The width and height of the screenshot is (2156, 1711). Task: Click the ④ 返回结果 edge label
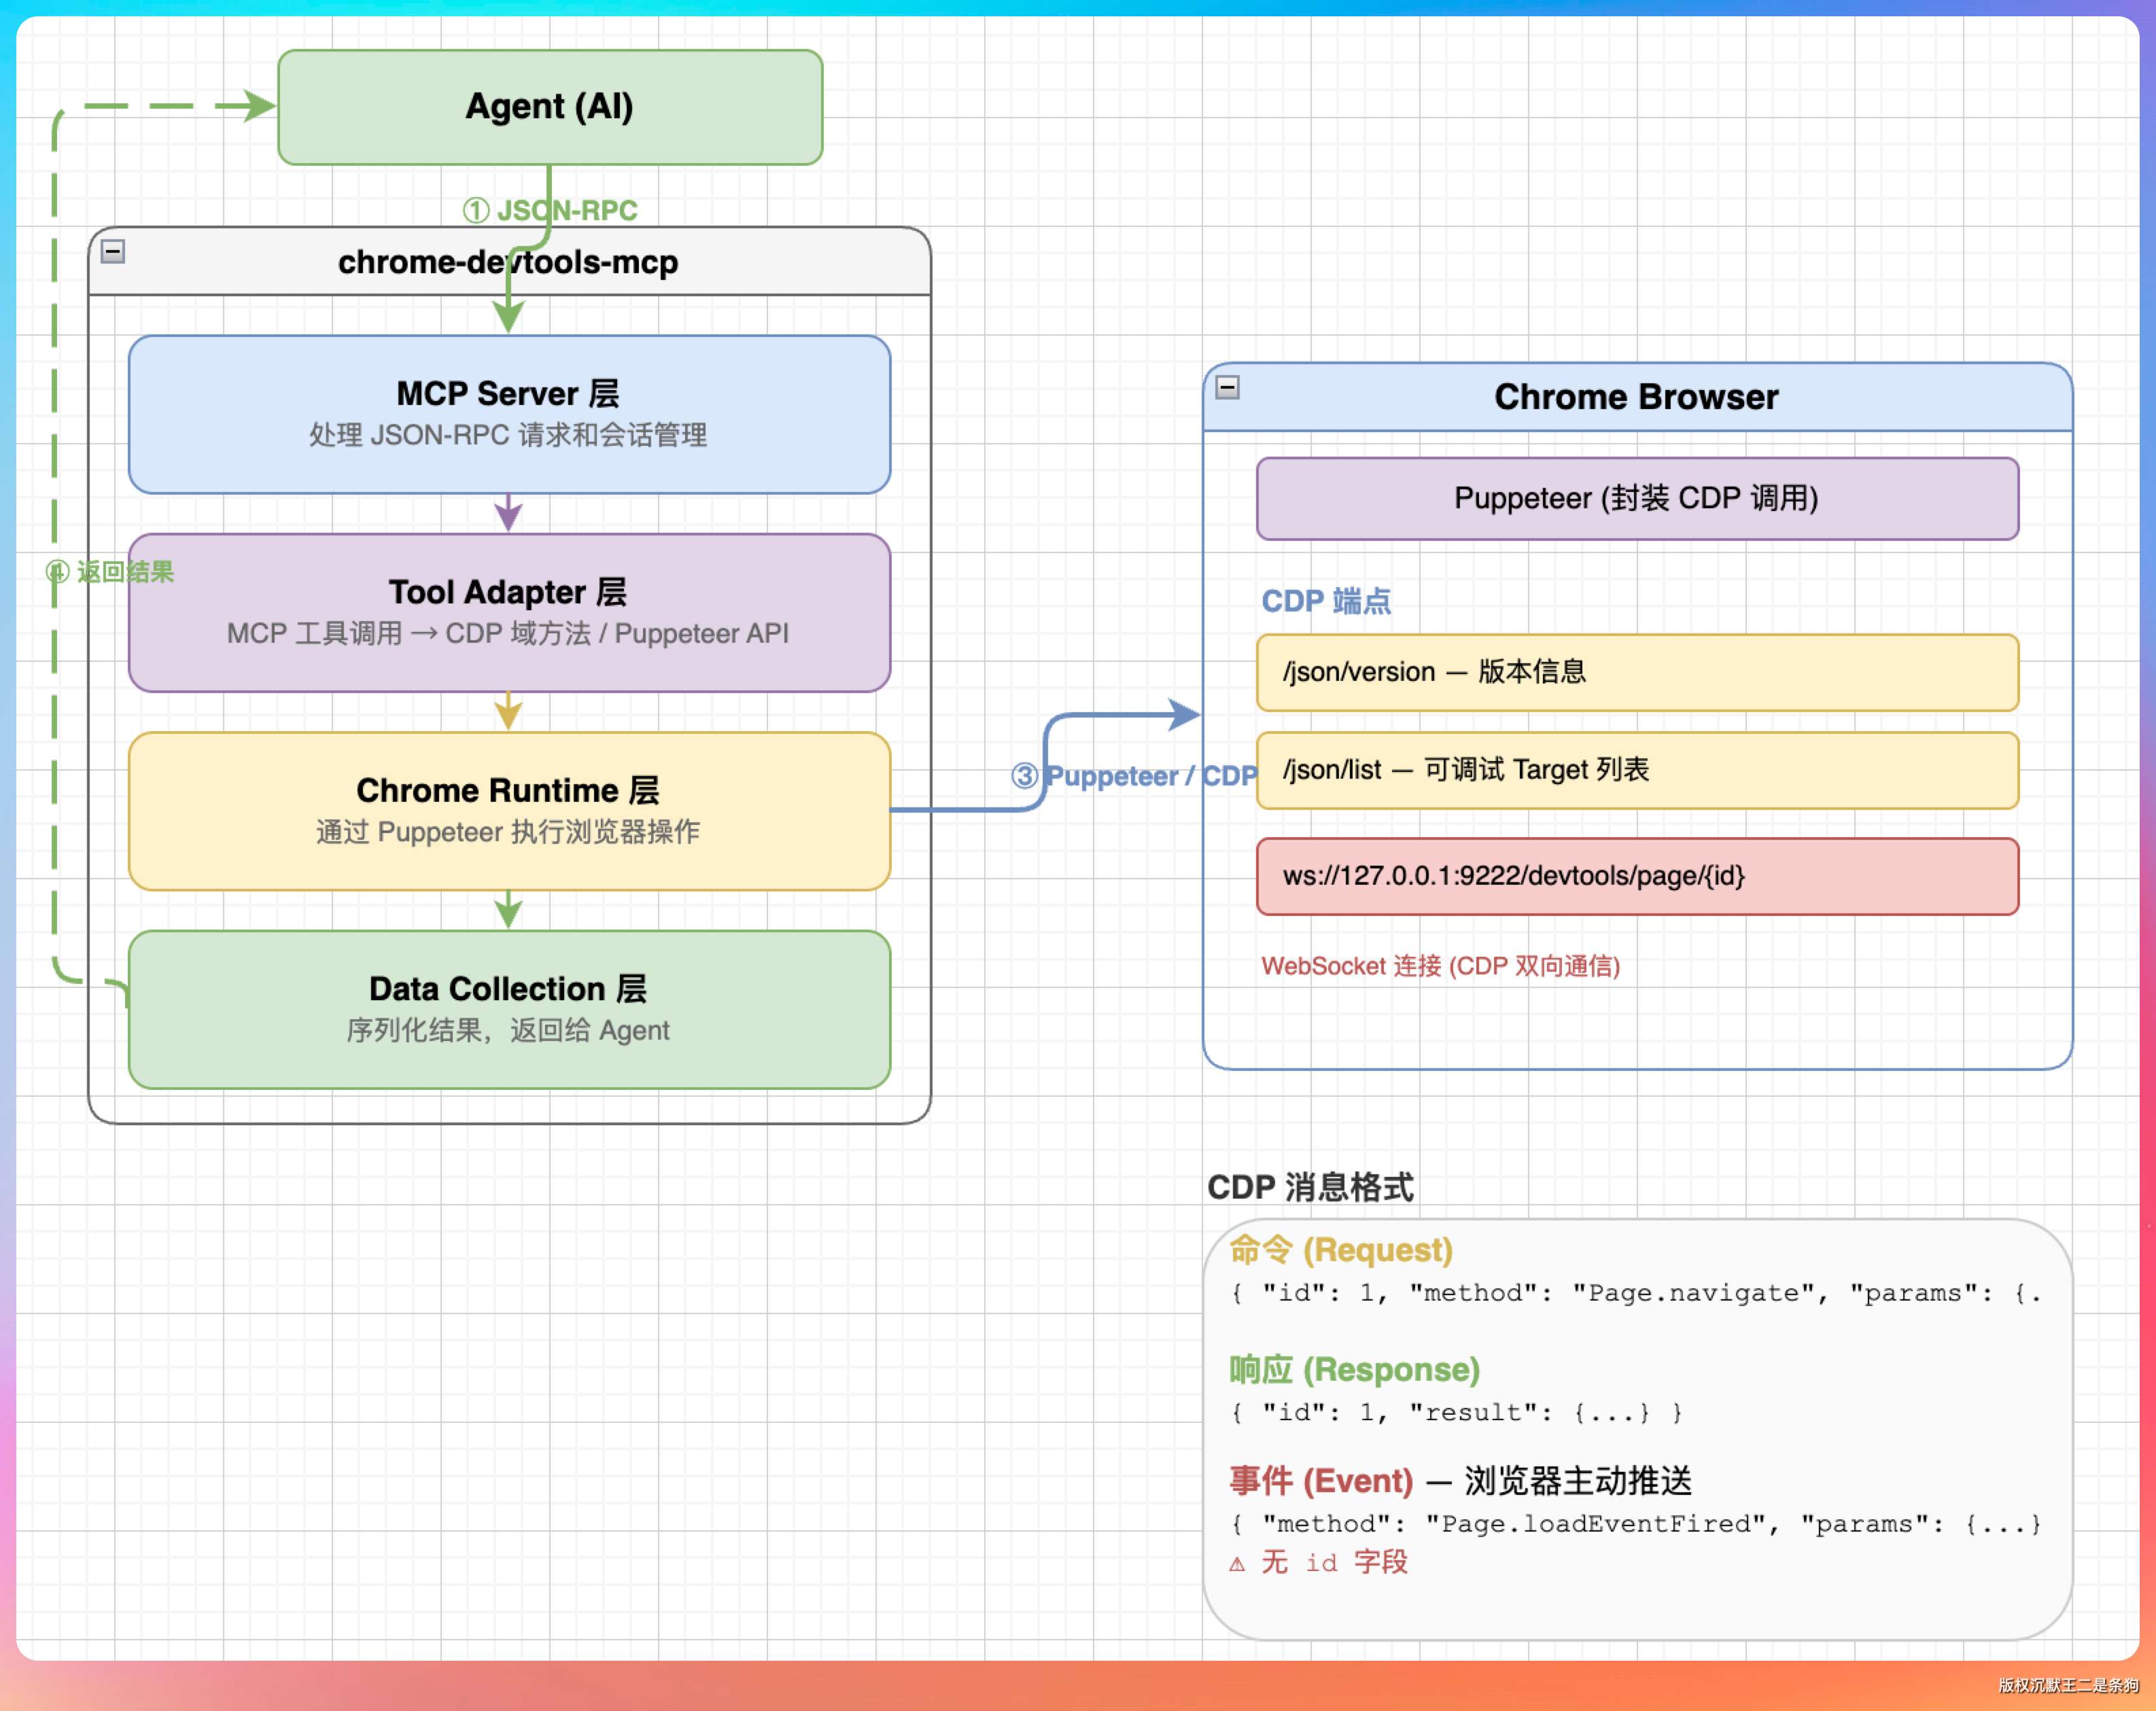pyautogui.click(x=110, y=572)
